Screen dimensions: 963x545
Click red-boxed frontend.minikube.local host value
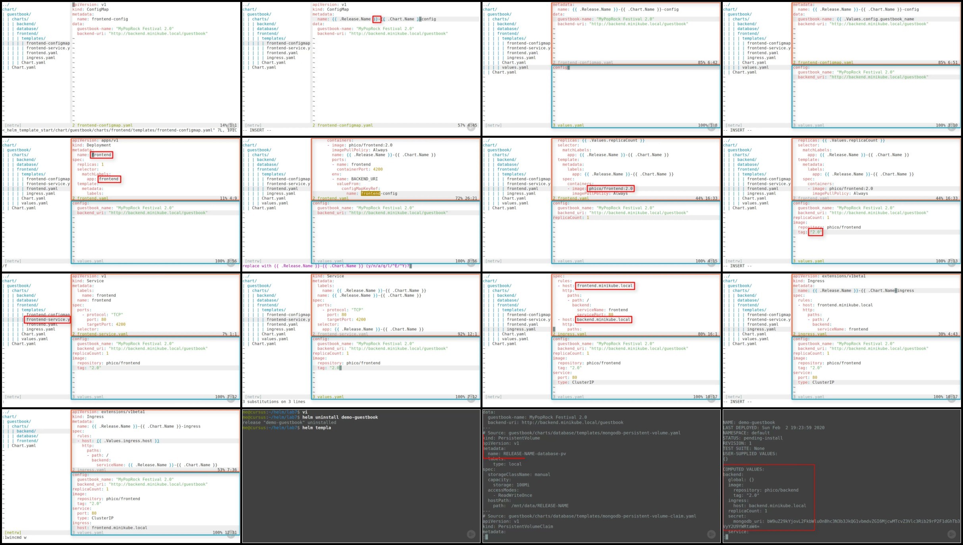click(604, 286)
